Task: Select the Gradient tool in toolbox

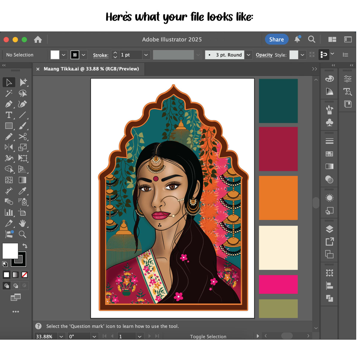Action: pos(23,180)
